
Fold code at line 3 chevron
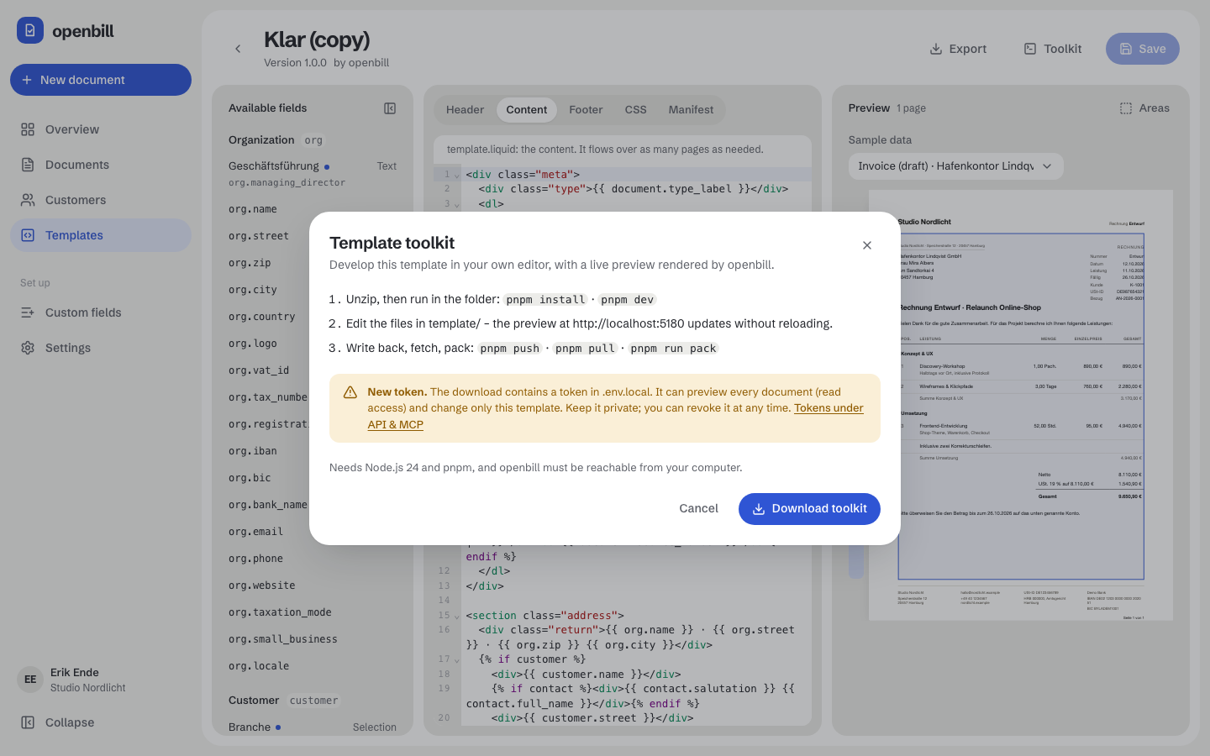pos(457,204)
